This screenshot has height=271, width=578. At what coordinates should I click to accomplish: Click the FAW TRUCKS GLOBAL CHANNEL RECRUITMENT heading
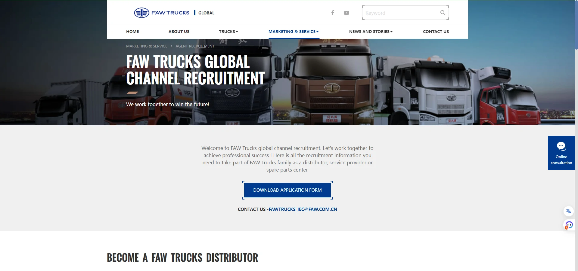[x=195, y=70]
